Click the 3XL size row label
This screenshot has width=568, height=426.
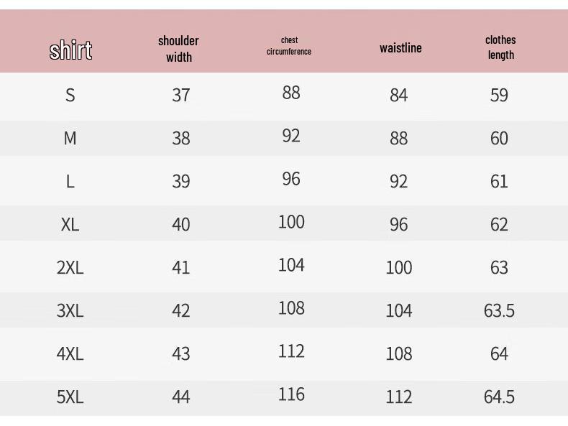70,310
